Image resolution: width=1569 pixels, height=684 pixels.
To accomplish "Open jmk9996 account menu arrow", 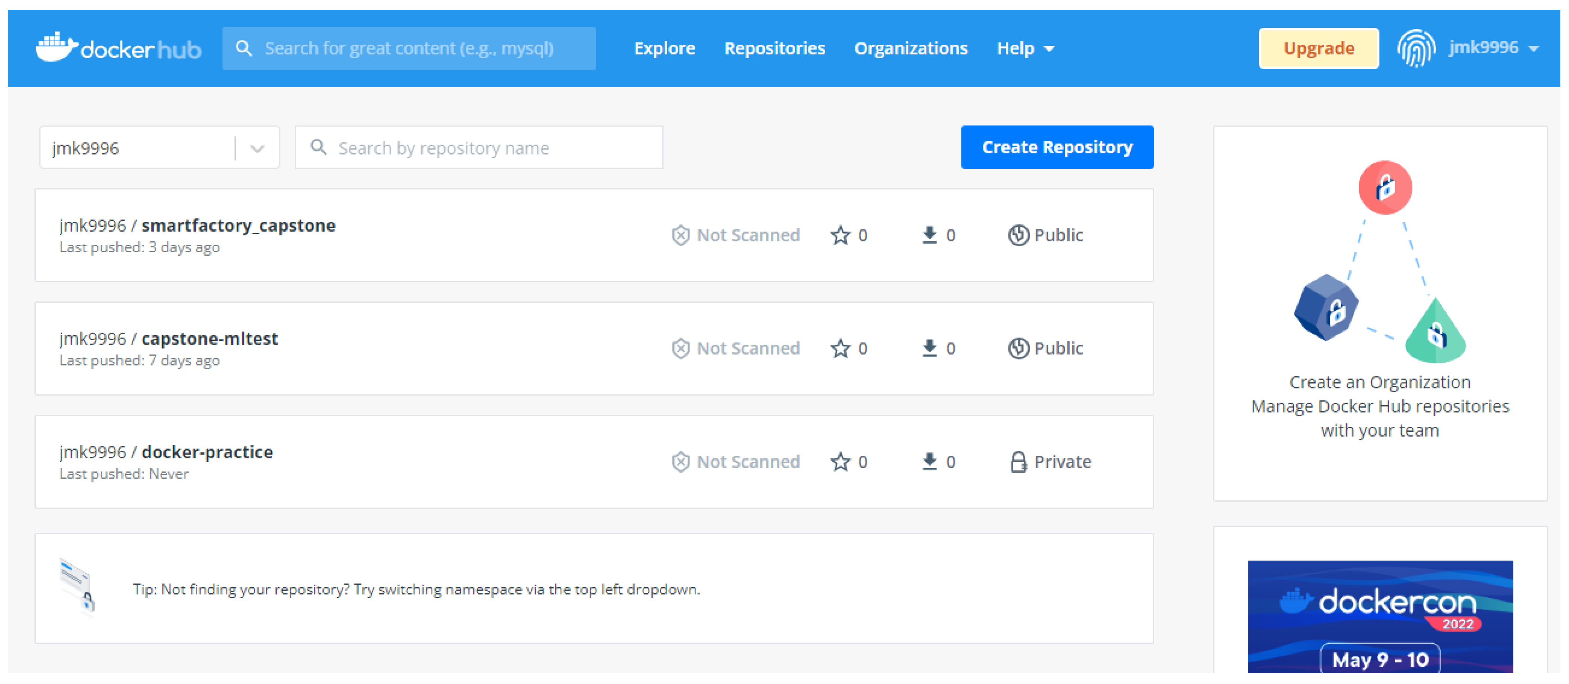I will pyautogui.click(x=1534, y=48).
